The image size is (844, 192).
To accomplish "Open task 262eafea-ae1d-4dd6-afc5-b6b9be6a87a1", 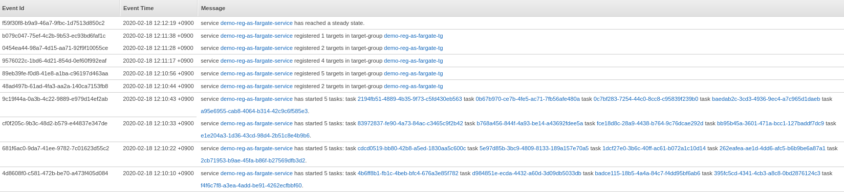I will click(x=772, y=148).
